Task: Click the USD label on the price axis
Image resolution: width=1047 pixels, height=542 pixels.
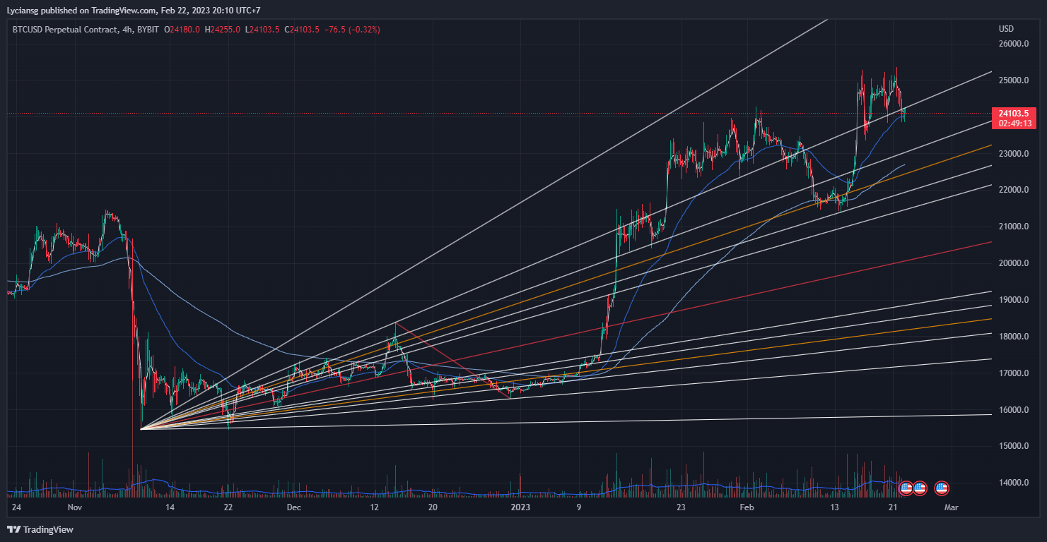Action: (x=1007, y=29)
